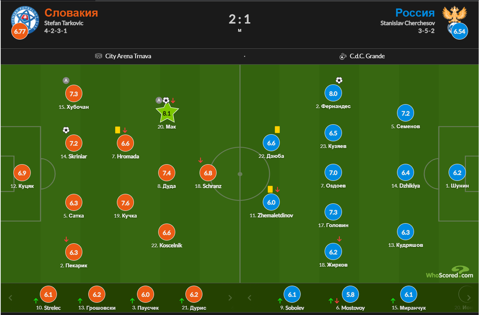
Task: Click the yellow card marker on Hromada
Action: click(x=117, y=130)
